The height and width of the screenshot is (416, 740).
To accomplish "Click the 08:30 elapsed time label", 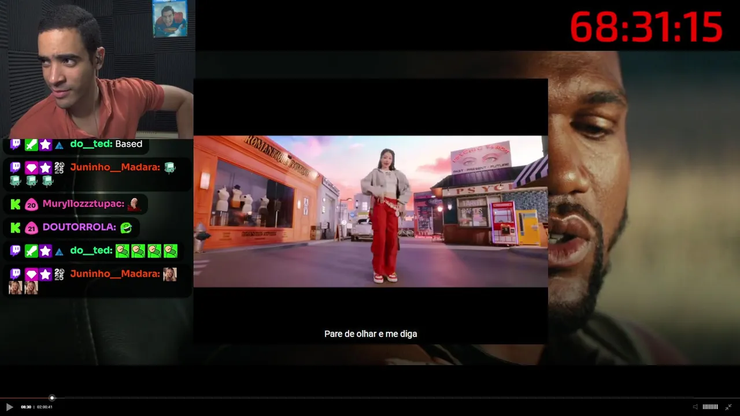I will pos(26,407).
